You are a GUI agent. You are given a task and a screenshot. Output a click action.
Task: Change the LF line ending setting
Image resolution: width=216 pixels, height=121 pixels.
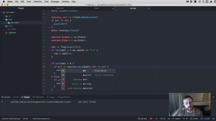tap(157, 119)
